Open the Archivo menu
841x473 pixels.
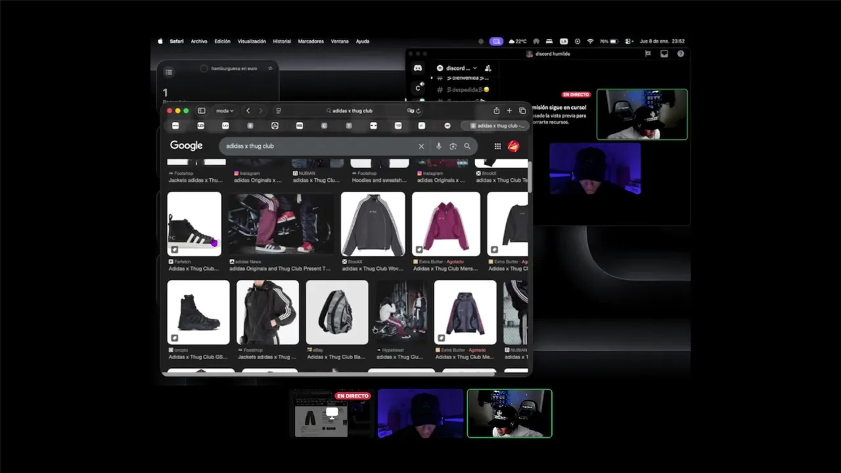click(199, 41)
